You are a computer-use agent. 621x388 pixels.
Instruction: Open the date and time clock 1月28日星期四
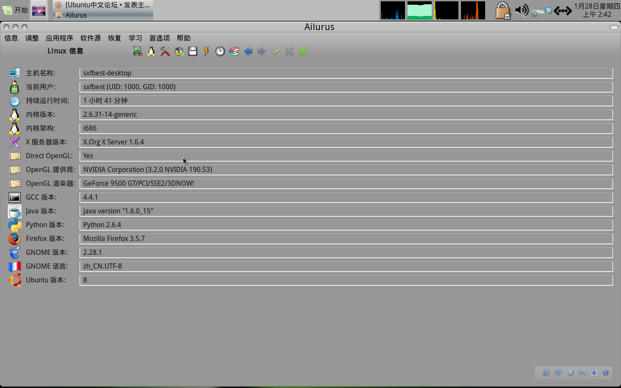tap(597, 10)
